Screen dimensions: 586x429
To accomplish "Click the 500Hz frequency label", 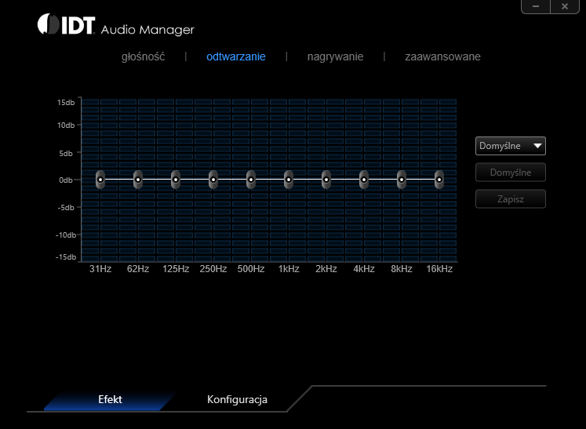I will pyautogui.click(x=251, y=269).
